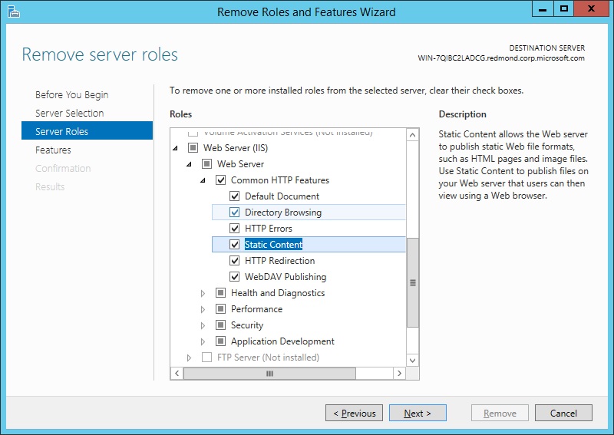The height and width of the screenshot is (435, 614).
Task: Select FTP Server (Not installed) label
Action: tap(268, 357)
